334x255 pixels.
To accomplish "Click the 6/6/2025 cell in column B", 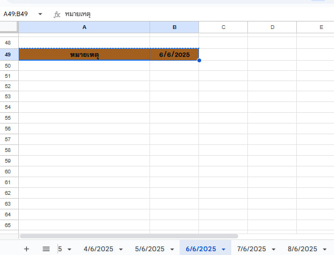I will point(174,55).
